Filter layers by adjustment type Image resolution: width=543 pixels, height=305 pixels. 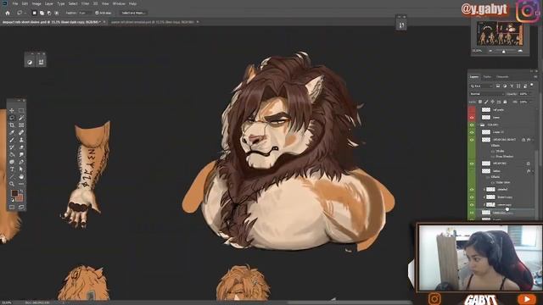click(x=505, y=86)
